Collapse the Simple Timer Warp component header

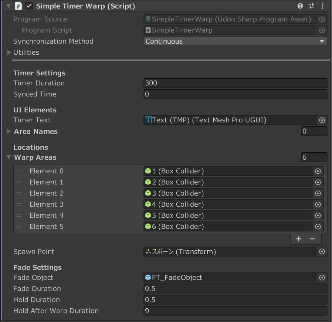(9, 6)
